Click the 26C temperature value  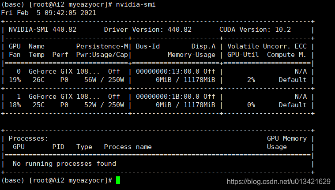[x=38, y=80]
